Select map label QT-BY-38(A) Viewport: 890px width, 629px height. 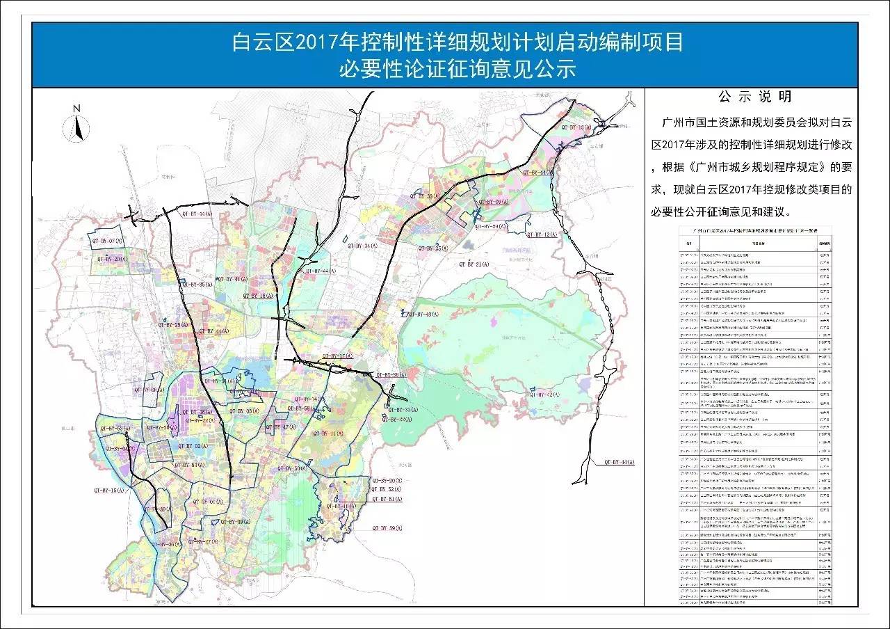point(423,197)
